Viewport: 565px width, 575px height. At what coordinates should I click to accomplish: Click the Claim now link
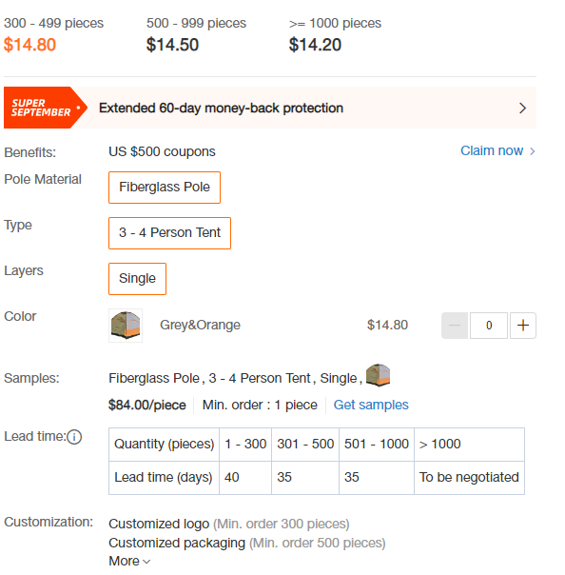(x=492, y=150)
